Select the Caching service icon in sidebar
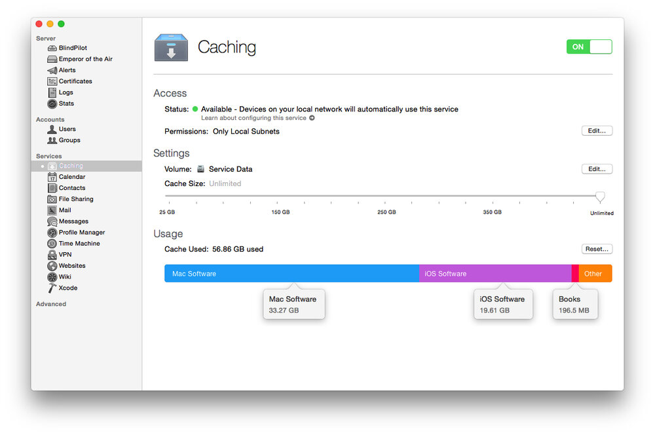Image resolution: width=655 pixels, height=435 pixels. [52, 166]
